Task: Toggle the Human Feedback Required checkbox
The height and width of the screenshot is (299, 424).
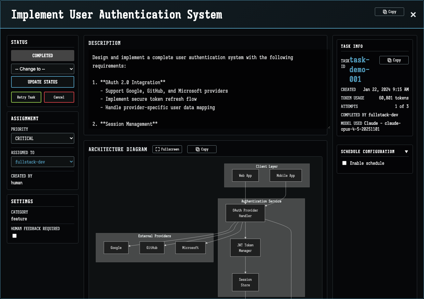Action: 14,236
